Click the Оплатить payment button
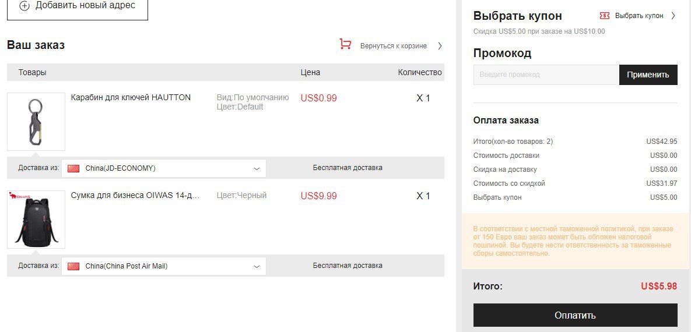The height and width of the screenshot is (332, 691). tap(575, 315)
